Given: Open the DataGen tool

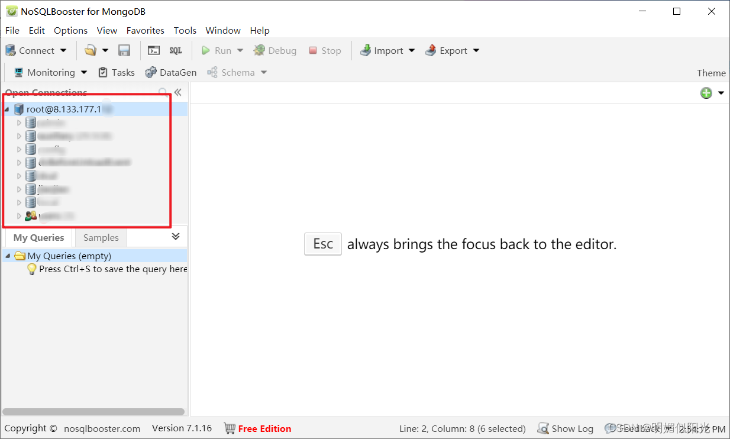Looking at the screenshot, I should tap(170, 72).
